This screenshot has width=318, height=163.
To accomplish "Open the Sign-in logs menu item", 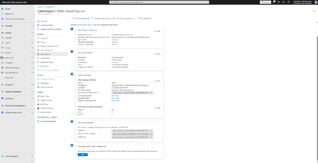I will click(45, 96).
